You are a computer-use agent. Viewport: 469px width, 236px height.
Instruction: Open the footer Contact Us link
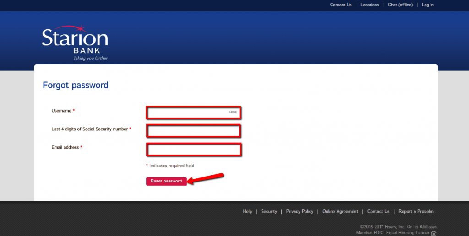(x=378, y=211)
